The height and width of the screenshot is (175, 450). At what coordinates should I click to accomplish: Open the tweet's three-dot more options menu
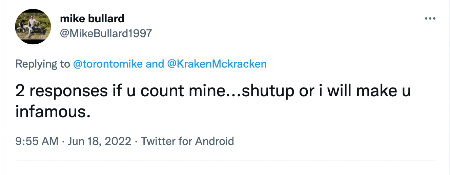pyautogui.click(x=430, y=19)
